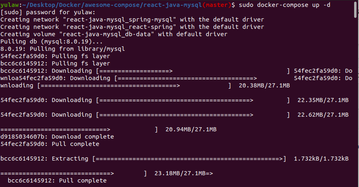Click the 'Pulling db (mysql:8.0.19)...' line

[50, 41]
